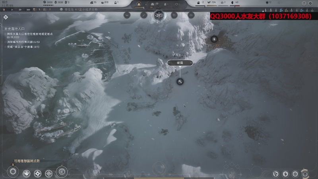The height and width of the screenshot is (179, 318).
Task: Click the goods indicator showing -40
Action: tap(235, 2)
